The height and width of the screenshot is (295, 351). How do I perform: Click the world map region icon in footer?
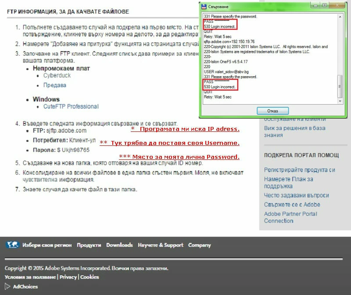coord(12,245)
